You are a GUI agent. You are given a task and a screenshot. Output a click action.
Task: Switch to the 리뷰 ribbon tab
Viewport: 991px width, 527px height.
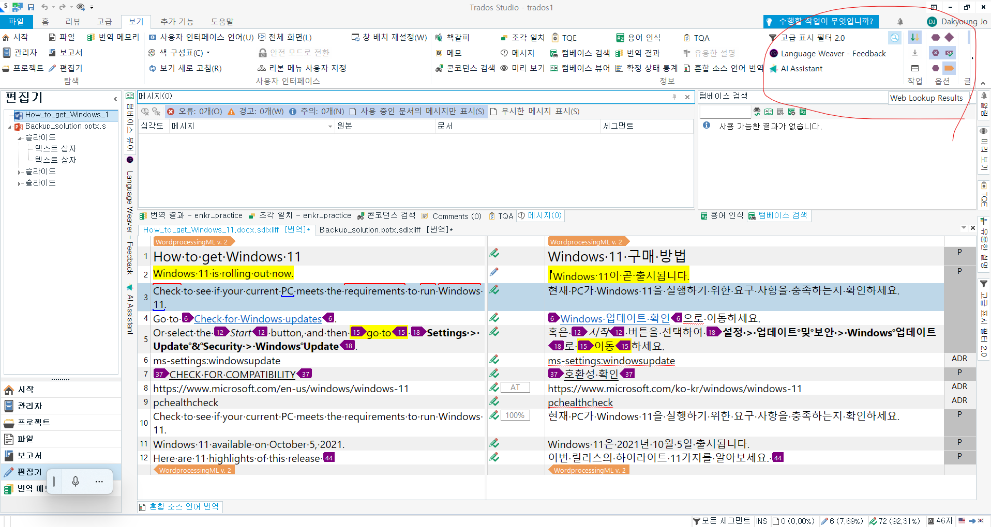(73, 22)
